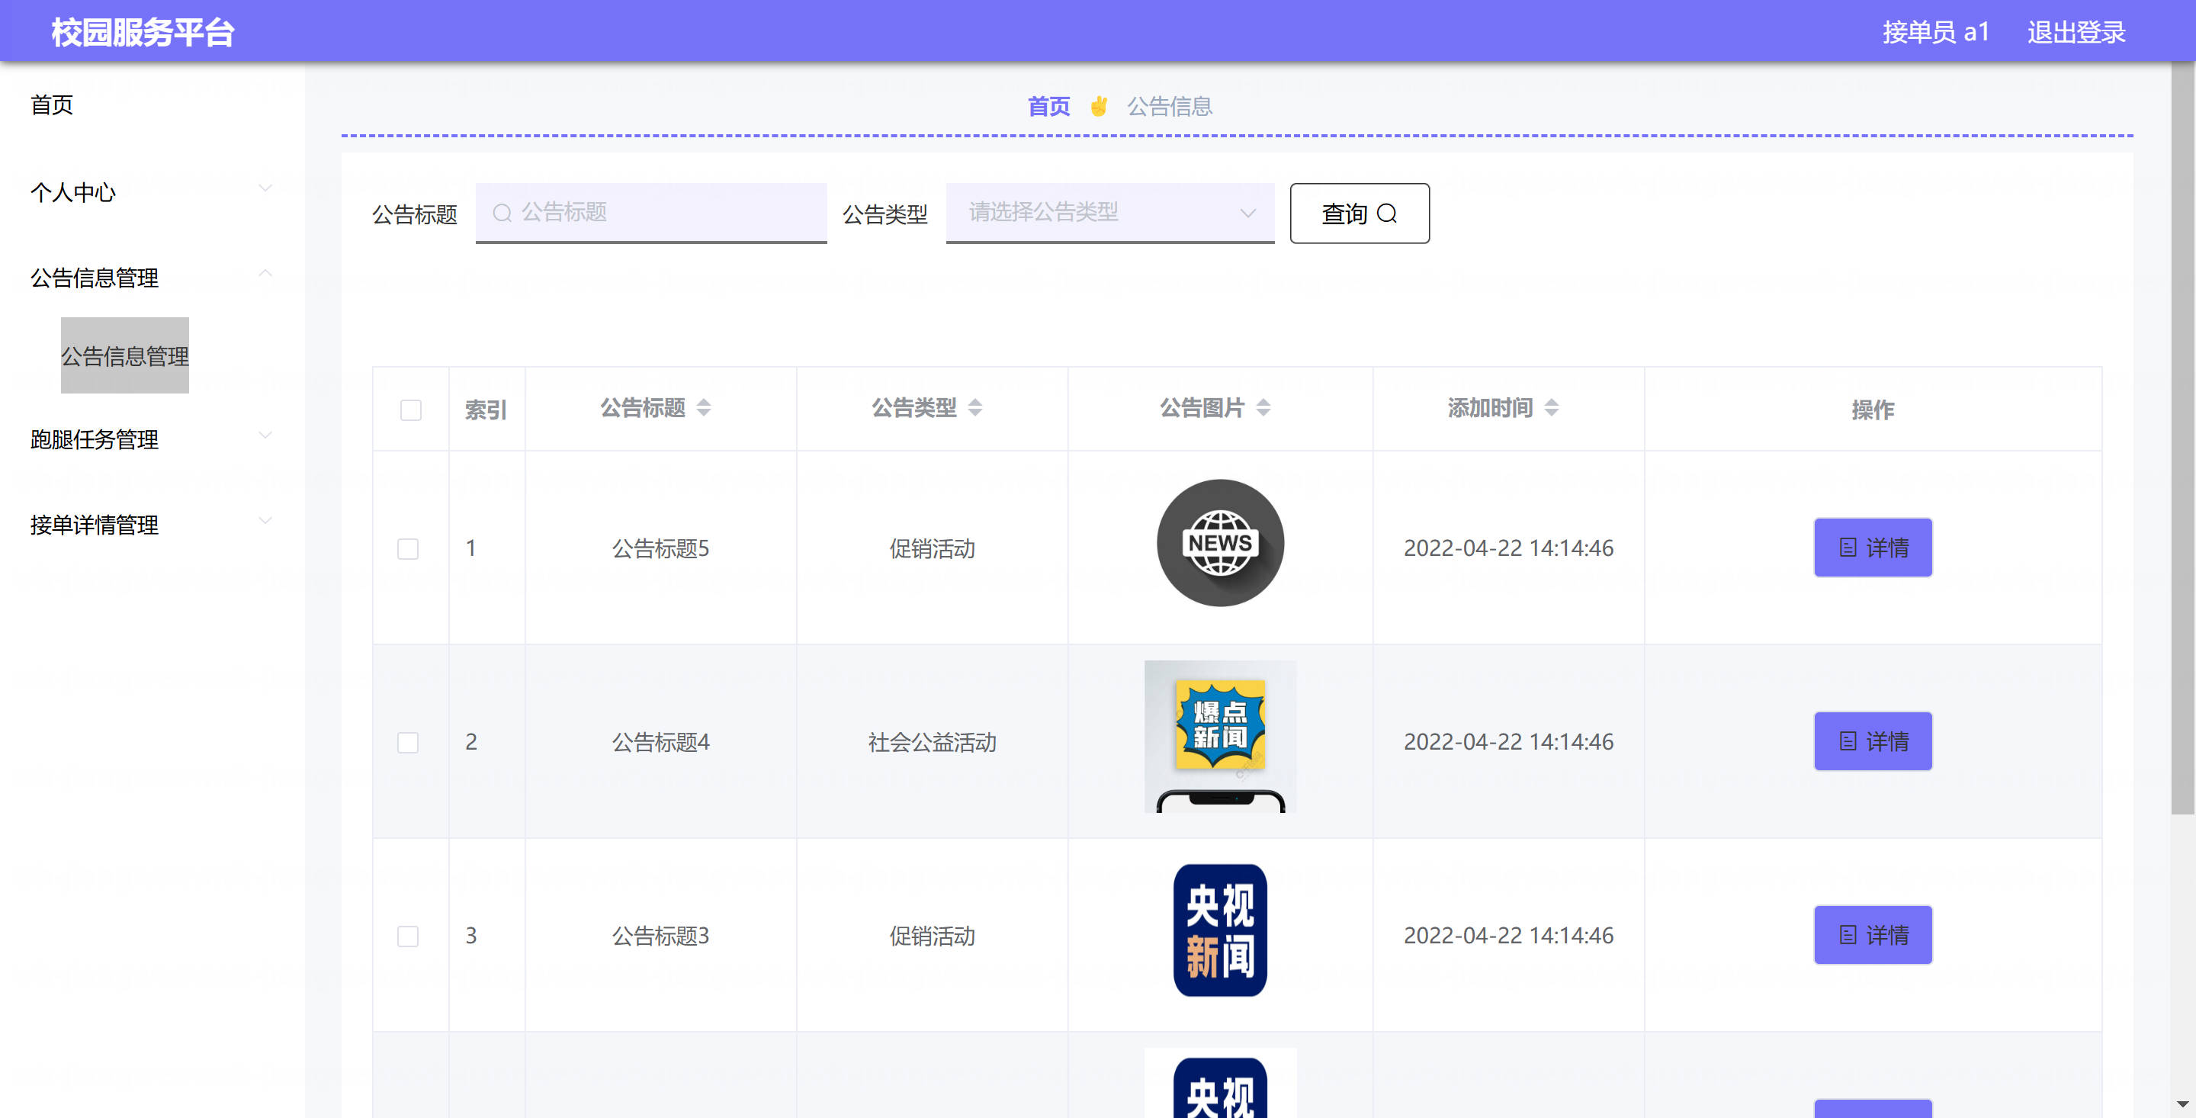
Task: Go to 首页 in sidebar
Action: click(52, 105)
